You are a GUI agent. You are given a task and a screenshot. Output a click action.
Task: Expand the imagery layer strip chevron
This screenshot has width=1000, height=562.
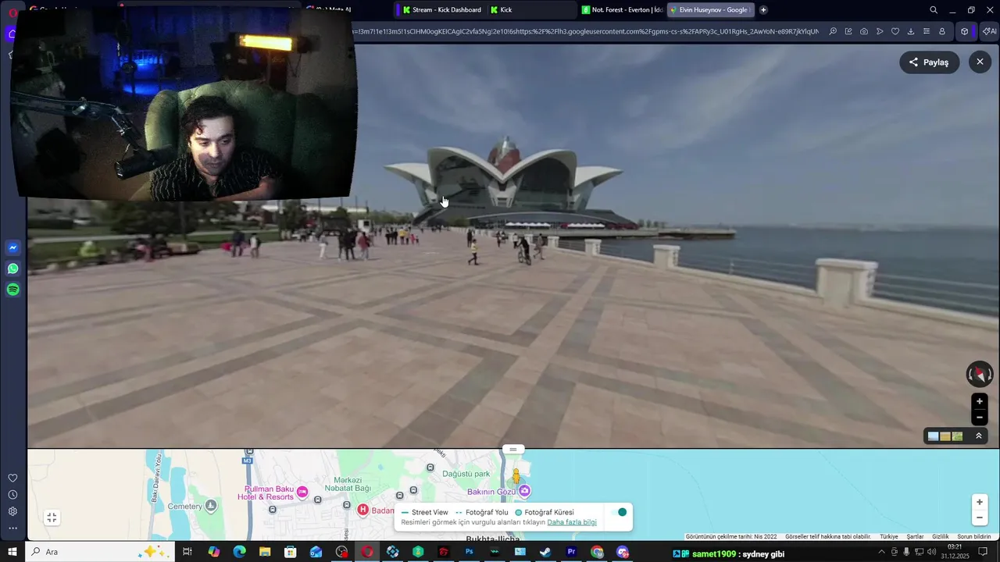979,436
